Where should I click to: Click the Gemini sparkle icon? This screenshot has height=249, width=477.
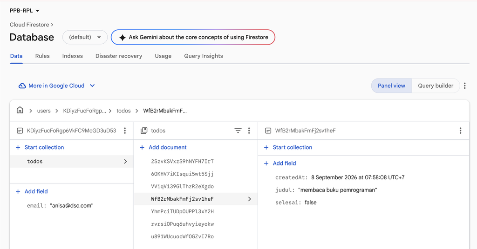click(x=123, y=37)
